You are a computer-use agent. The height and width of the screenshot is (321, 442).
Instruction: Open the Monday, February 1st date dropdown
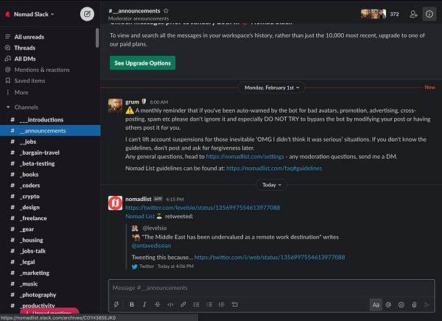[x=272, y=88]
